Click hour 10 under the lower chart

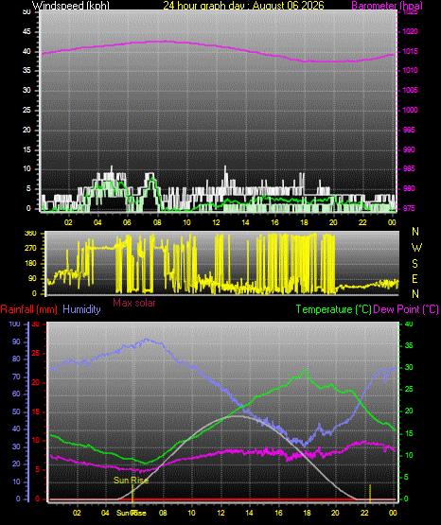point(191,513)
